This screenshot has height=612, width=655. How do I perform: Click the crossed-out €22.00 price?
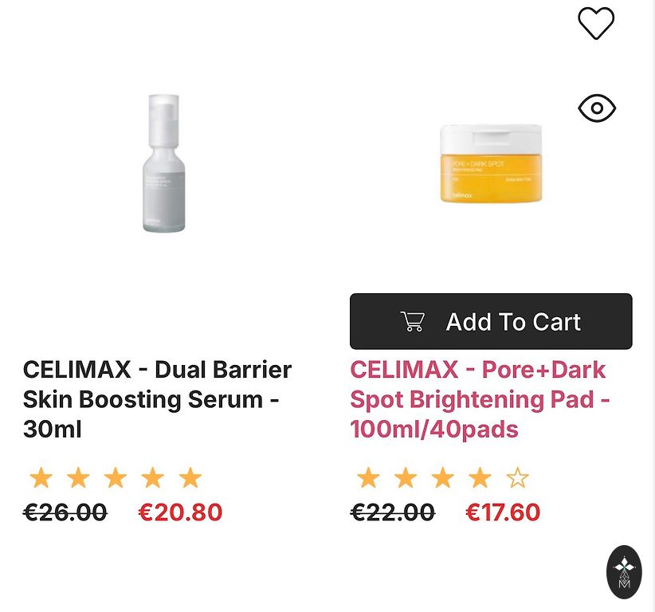[393, 512]
